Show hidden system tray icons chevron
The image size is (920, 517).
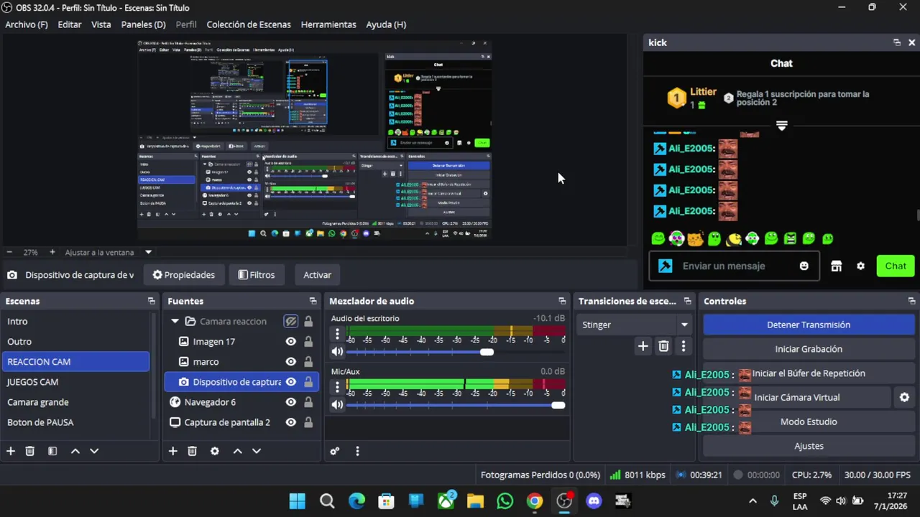pos(753,501)
